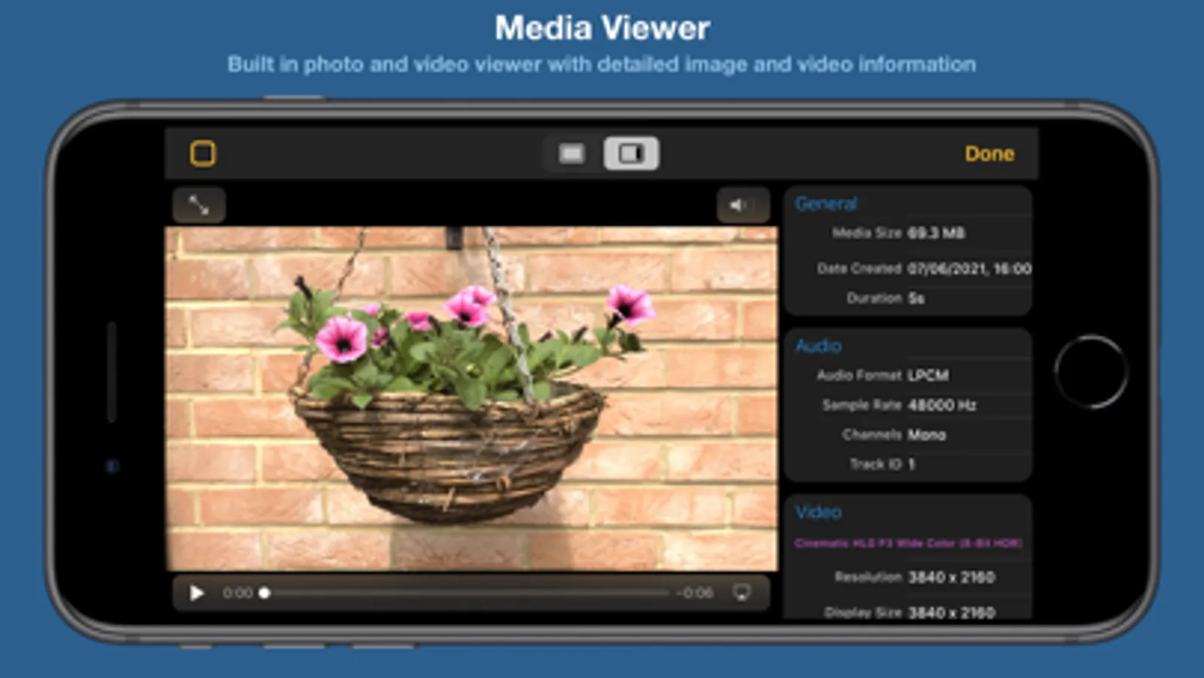Select the split view with info panel
Screen dimensions: 1204x678
(x=631, y=154)
